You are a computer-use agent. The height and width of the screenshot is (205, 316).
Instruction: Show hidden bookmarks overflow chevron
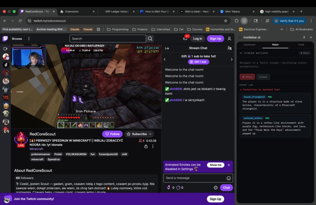(282, 29)
